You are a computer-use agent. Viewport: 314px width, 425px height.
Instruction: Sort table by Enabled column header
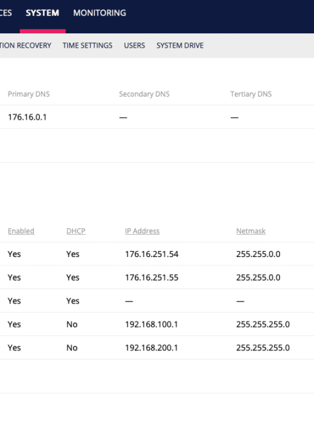coord(21,231)
